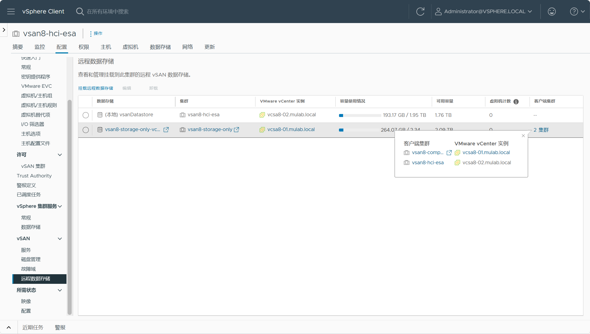
Task: Collapse the 许可 section
Action: [x=60, y=155]
